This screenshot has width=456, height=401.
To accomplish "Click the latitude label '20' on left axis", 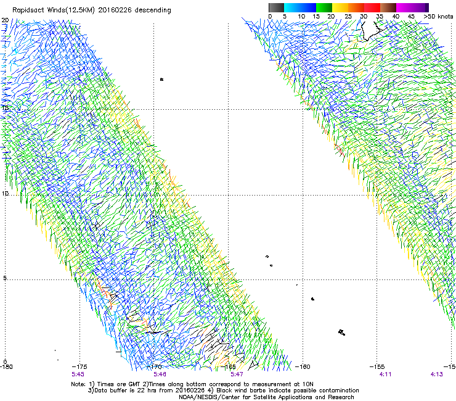I will pos(5,20).
